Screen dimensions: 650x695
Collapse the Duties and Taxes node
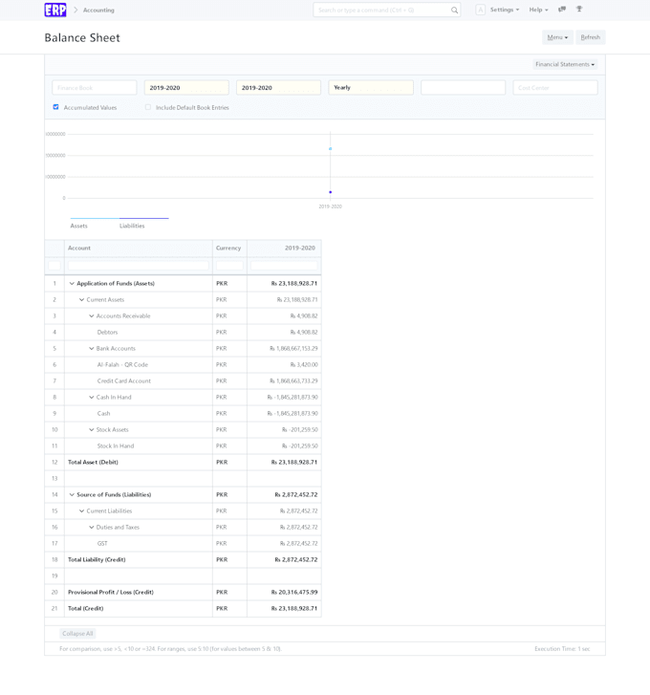[x=91, y=528]
